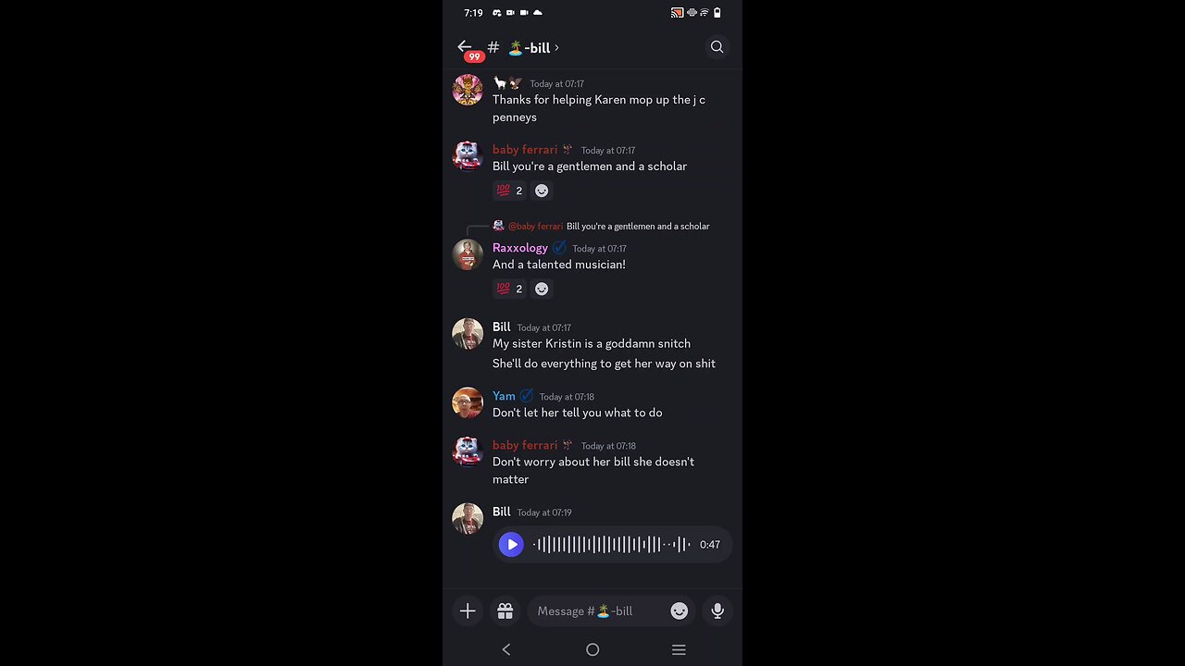Toggle the 100 reaction on Raxxology's message
This screenshot has height=666, width=1185.
click(509, 289)
